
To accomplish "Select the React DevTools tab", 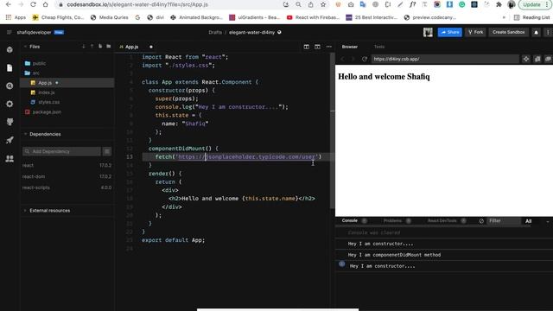I will coord(442,221).
